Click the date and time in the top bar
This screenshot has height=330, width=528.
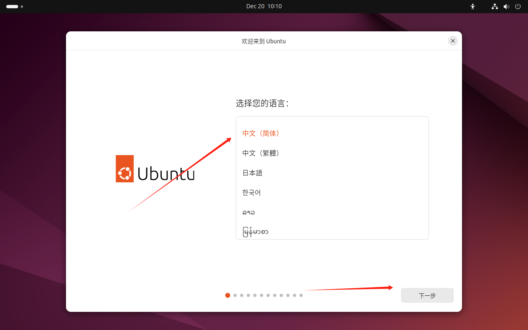(264, 6)
